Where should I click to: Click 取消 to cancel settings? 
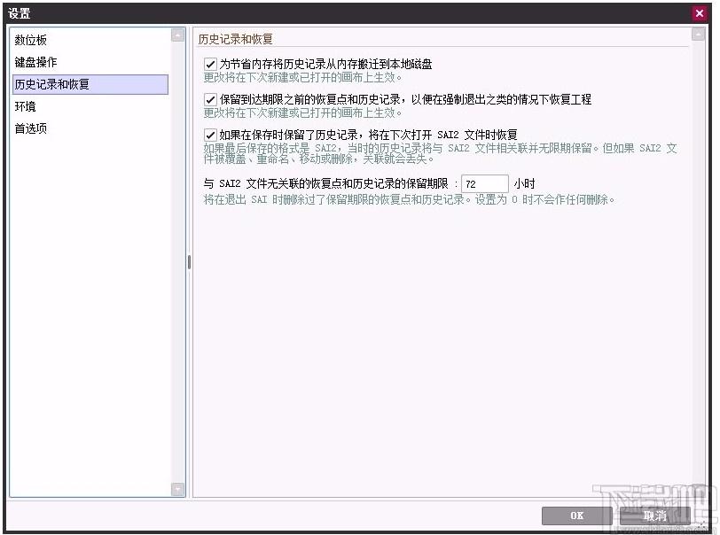pos(654,516)
